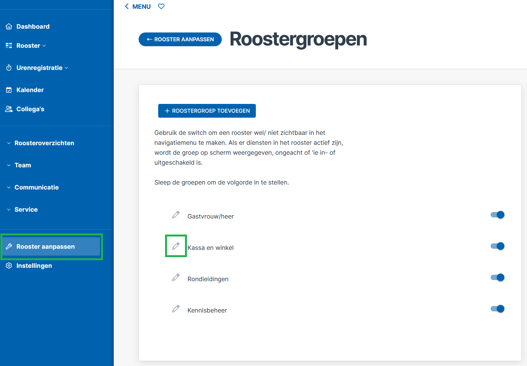
Task: Click the Collega's people icon
Action: [9, 109]
